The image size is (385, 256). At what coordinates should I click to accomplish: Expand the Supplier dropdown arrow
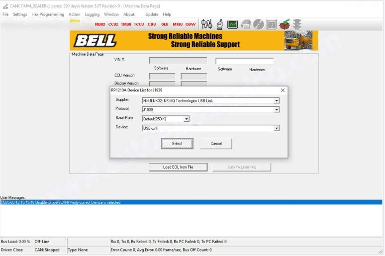[x=277, y=100]
